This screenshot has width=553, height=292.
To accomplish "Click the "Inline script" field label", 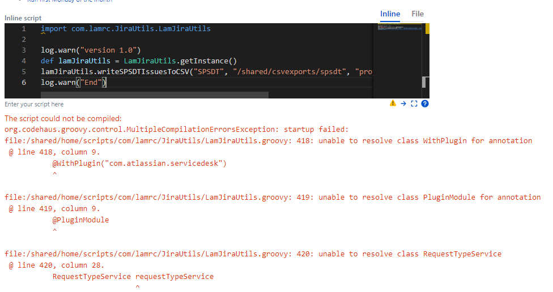I will [23, 18].
